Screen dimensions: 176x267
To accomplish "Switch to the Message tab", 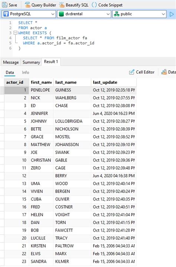I will coord(11,62).
